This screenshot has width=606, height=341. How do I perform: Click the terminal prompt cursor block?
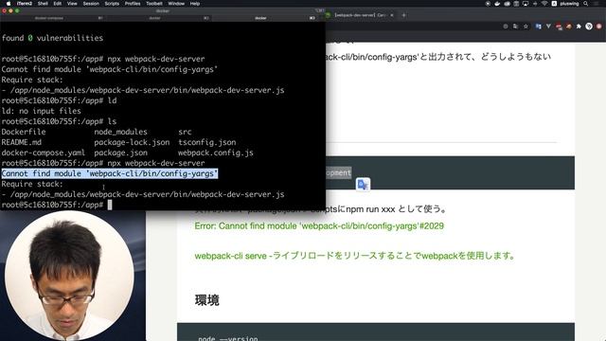tap(110, 205)
